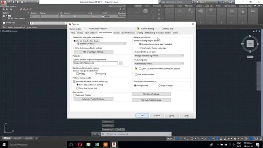The height and width of the screenshot is (148, 263).
Task: Confirm the Options dialog with OK
Action: tap(142, 116)
